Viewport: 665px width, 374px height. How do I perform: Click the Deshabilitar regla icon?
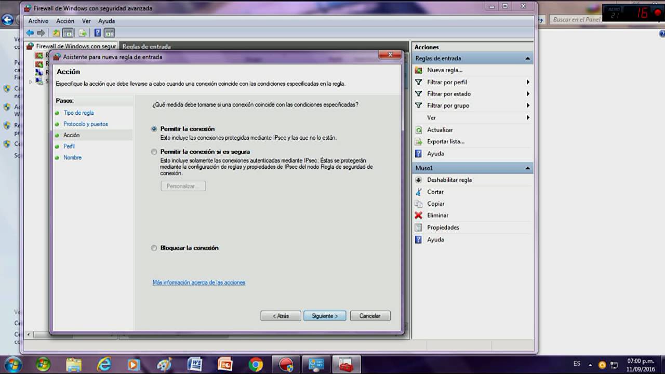[419, 180]
